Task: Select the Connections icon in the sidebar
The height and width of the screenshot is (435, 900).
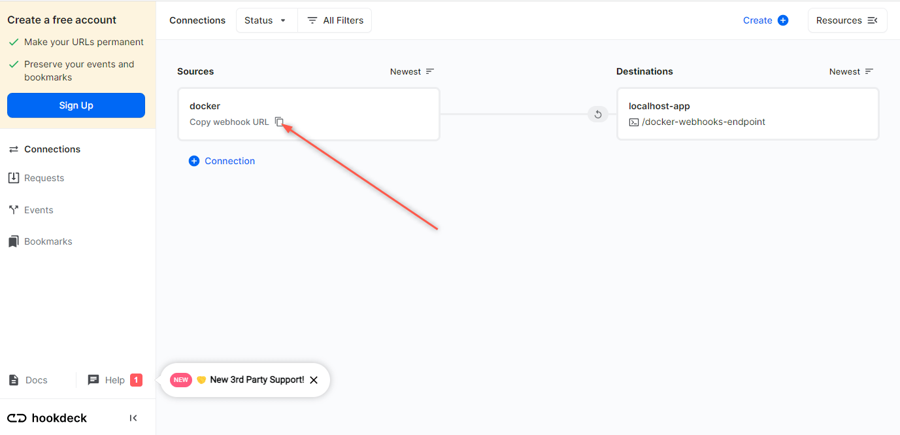Action: coord(14,148)
